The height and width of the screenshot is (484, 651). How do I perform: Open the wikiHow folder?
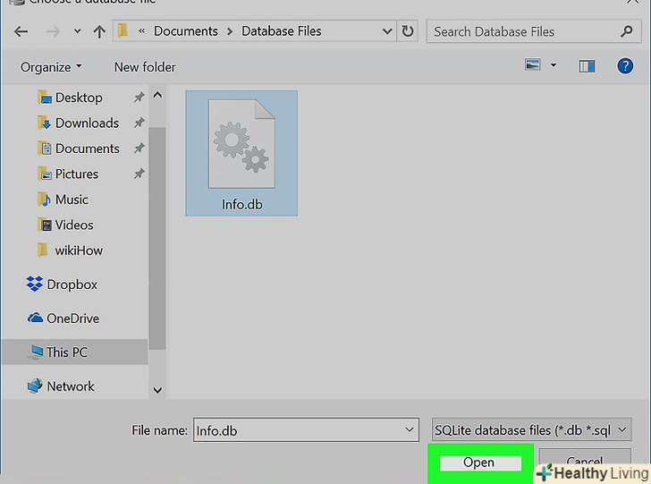(x=70, y=250)
